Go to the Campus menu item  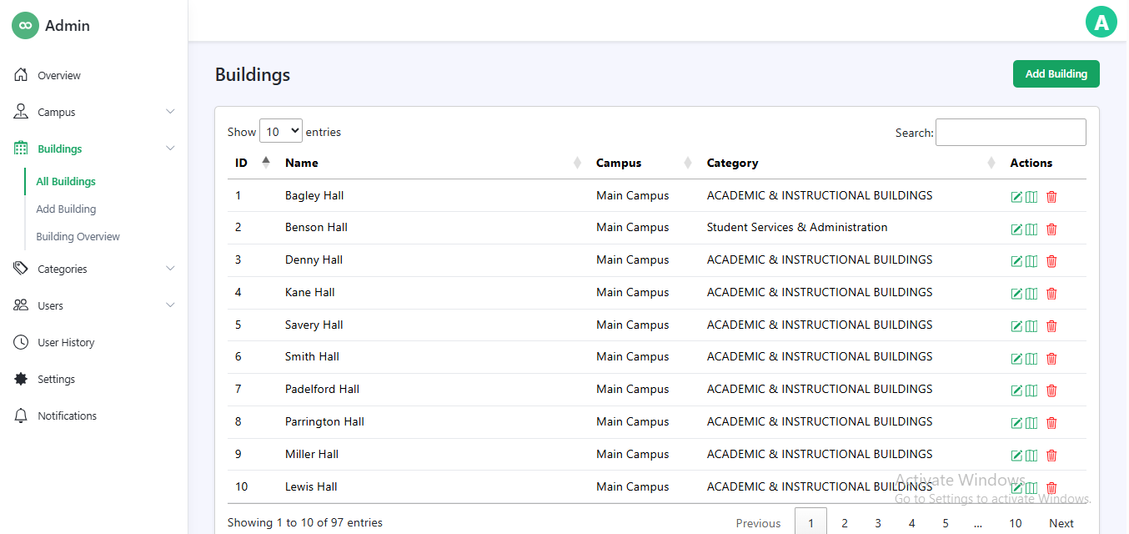click(57, 112)
